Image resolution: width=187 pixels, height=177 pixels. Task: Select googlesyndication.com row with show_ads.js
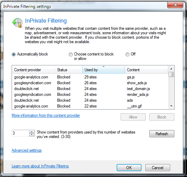point(90,83)
